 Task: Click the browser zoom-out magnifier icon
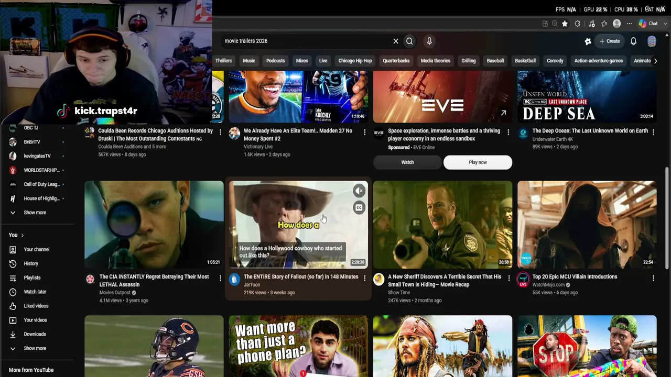point(555,24)
